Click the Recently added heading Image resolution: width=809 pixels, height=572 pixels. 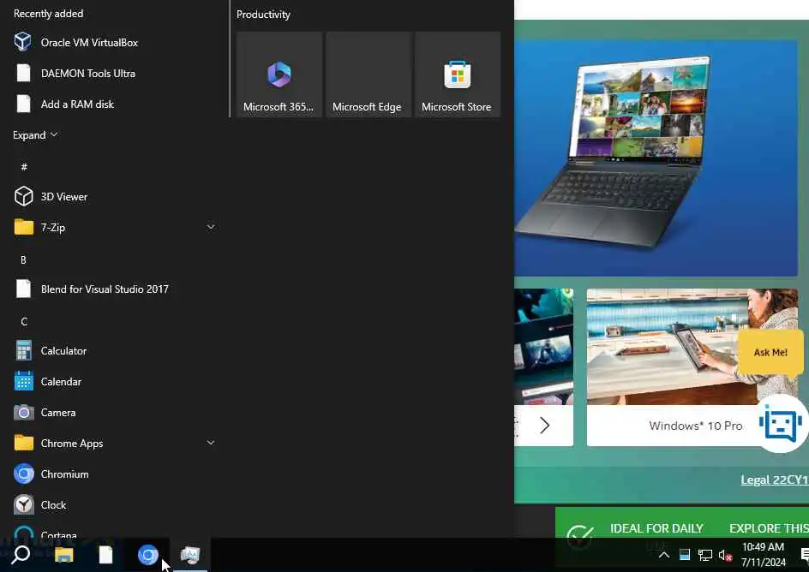pyautogui.click(x=48, y=14)
